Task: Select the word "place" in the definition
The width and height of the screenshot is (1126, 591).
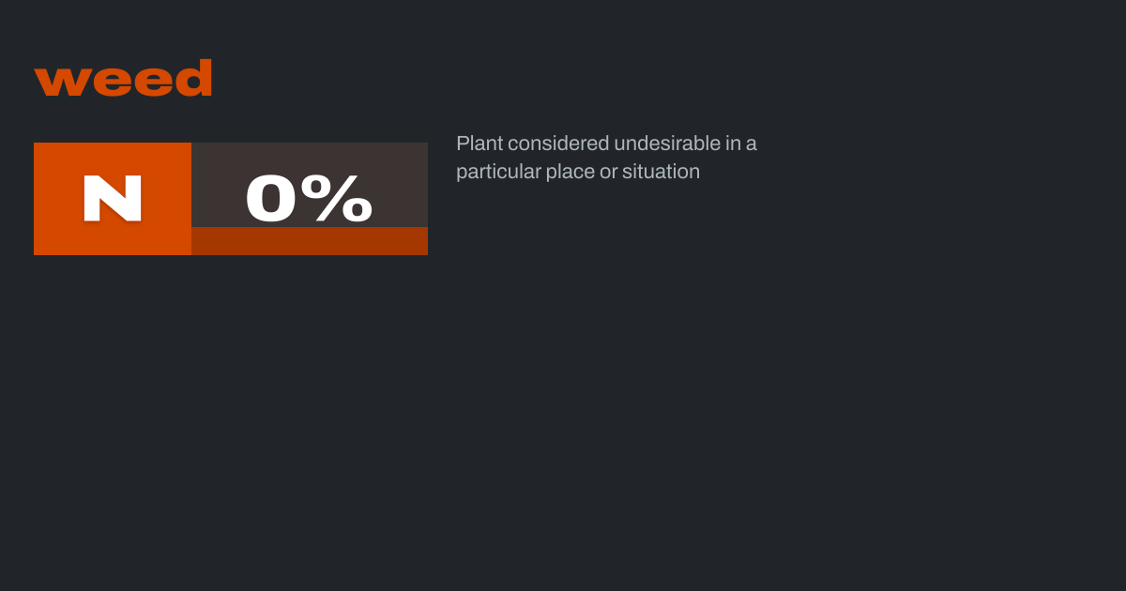Action: pyautogui.click(x=570, y=172)
